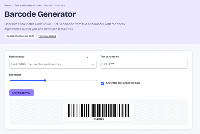
Task: Click the Barcode Generator page heading
Action: pyautogui.click(x=40, y=14)
